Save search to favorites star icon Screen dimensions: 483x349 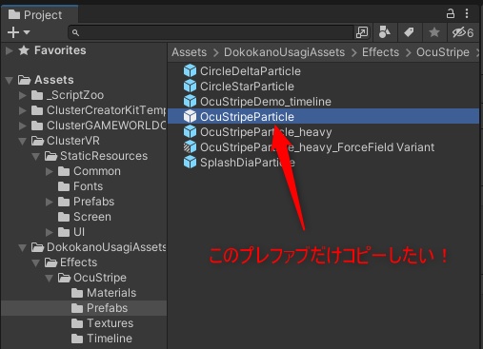434,32
